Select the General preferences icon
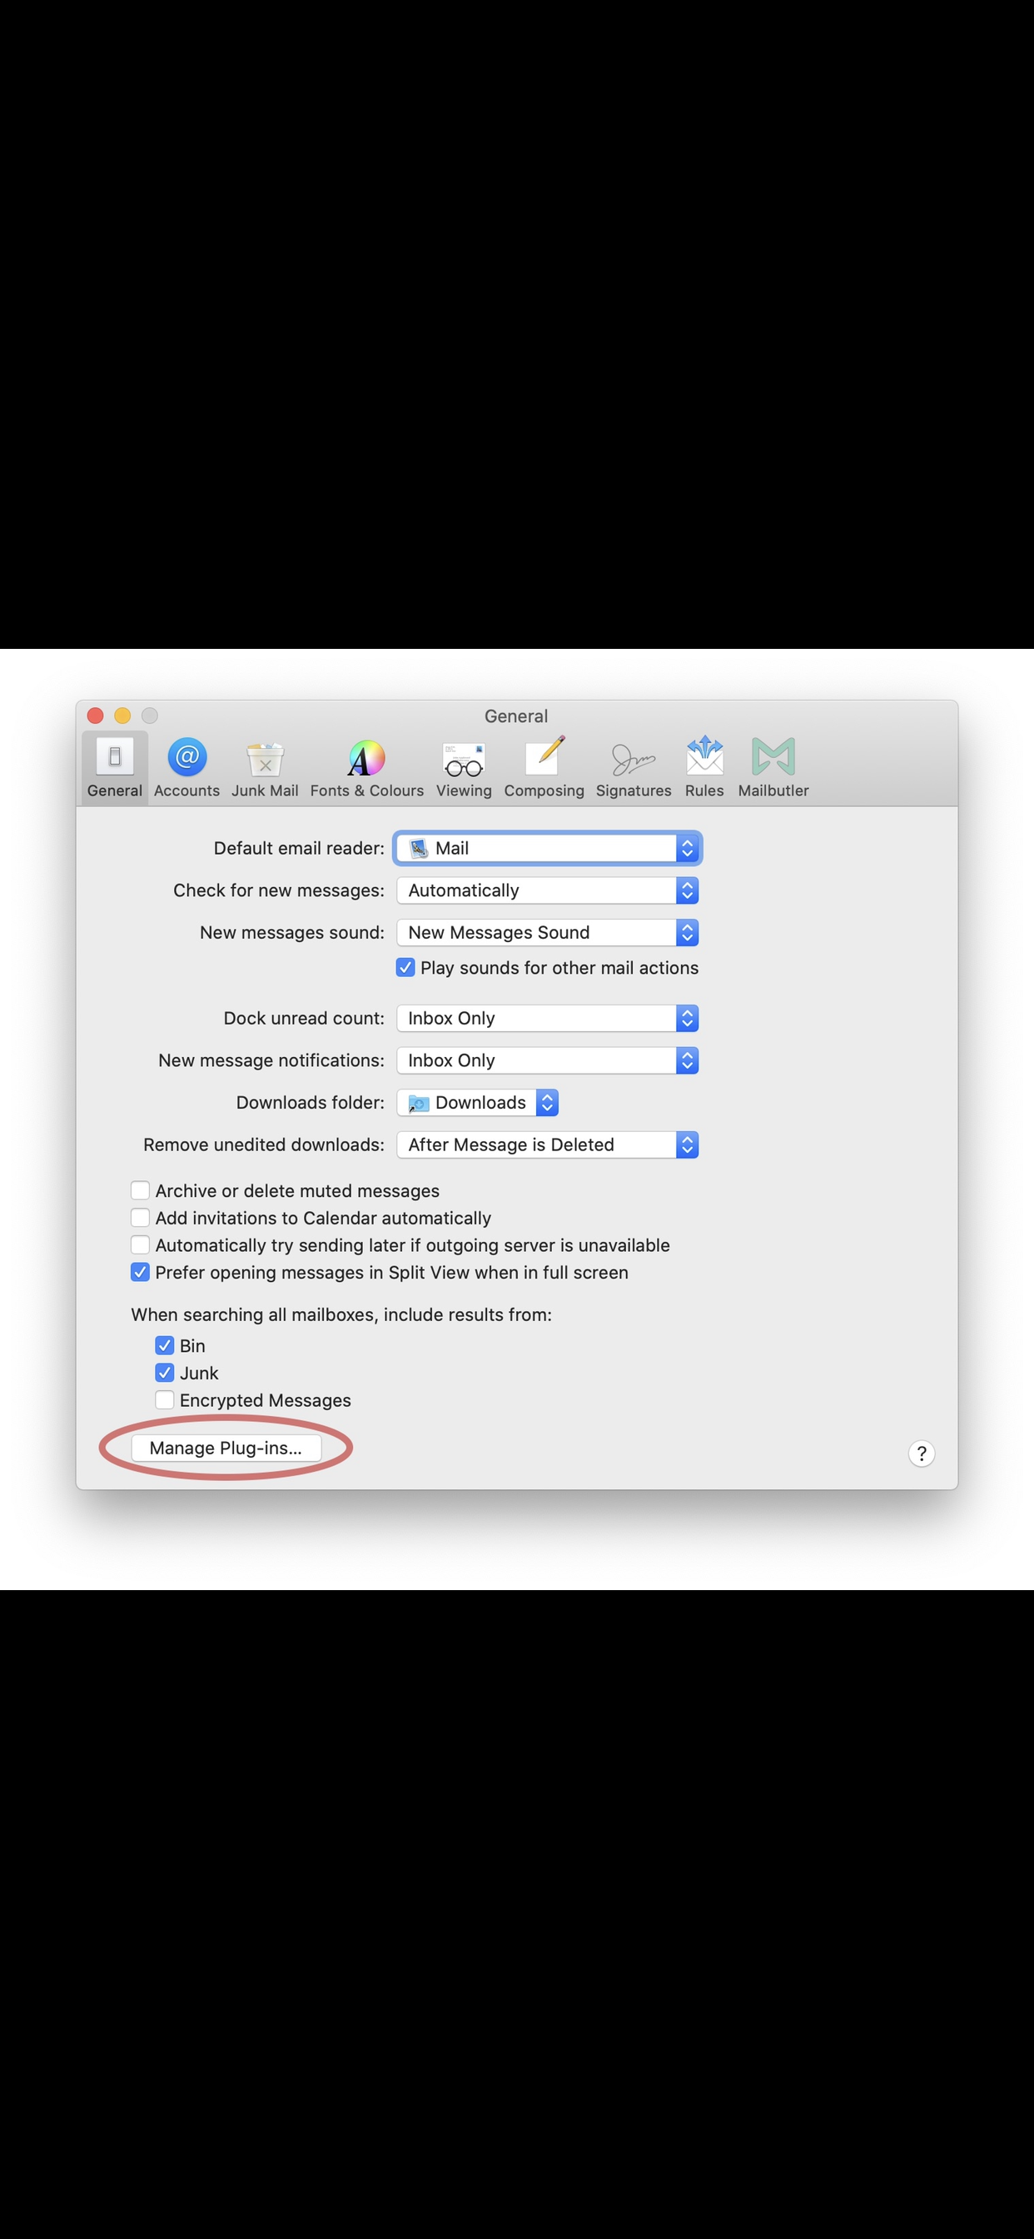1034x2239 pixels. click(x=115, y=767)
